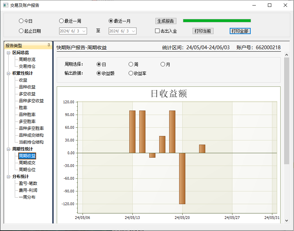The height and width of the screenshot is (231, 294).
Task: Collapse the 区间总览 tree node
Action: tap(9, 53)
